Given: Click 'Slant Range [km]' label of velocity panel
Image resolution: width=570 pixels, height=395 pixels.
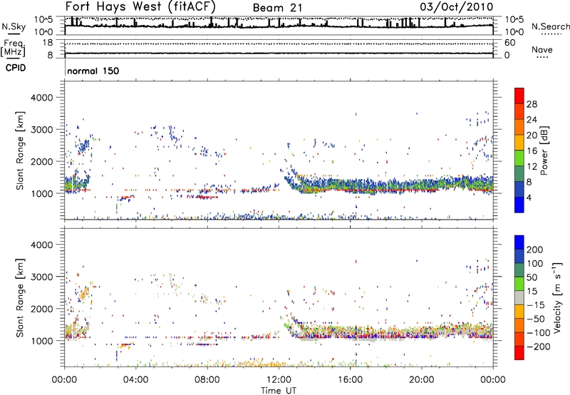Looking at the screenshot, I should 20,297.
